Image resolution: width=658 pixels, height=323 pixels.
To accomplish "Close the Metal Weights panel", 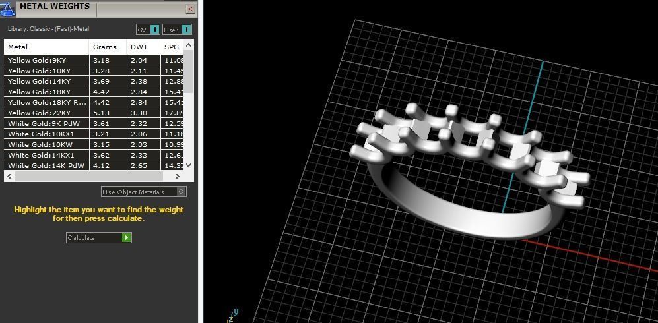I will pyautogui.click(x=191, y=9).
